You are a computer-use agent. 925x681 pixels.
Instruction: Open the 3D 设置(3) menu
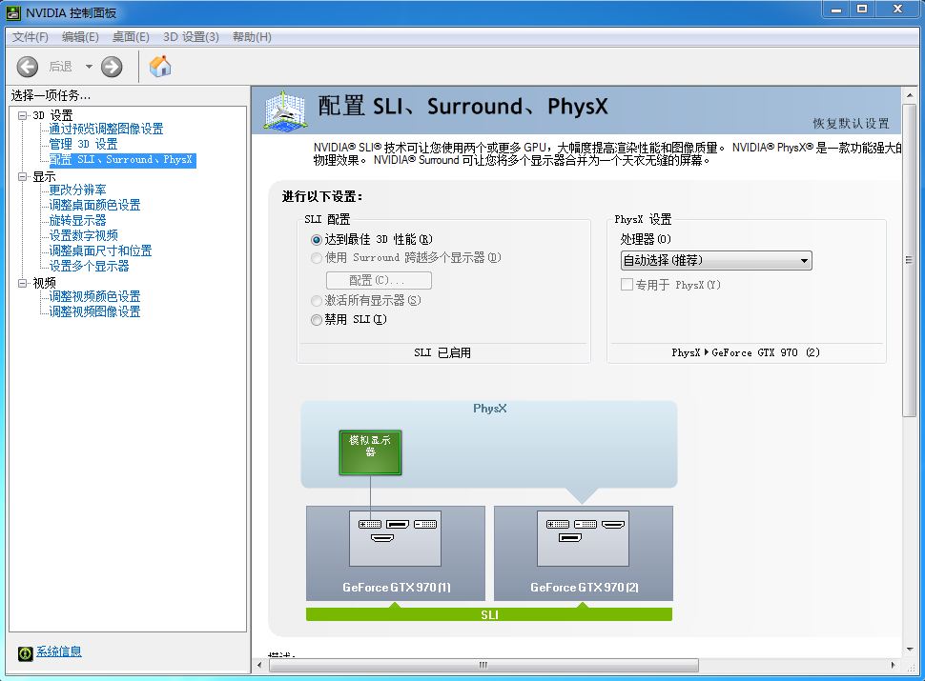pyautogui.click(x=191, y=36)
